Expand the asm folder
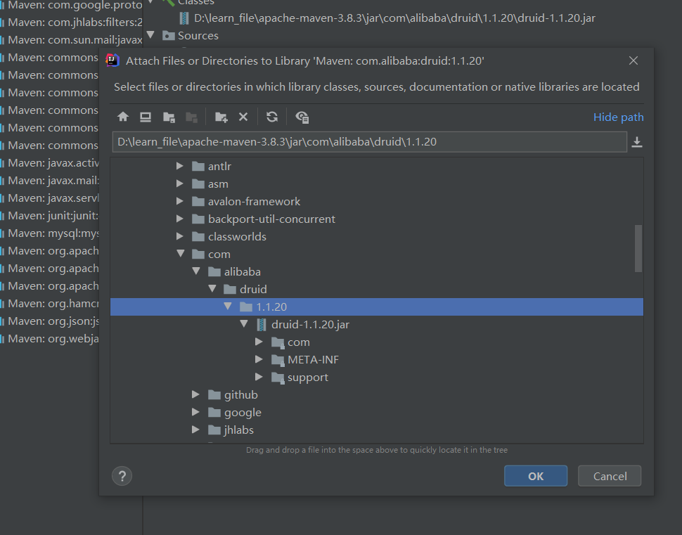Image resolution: width=682 pixels, height=535 pixels. tap(179, 183)
